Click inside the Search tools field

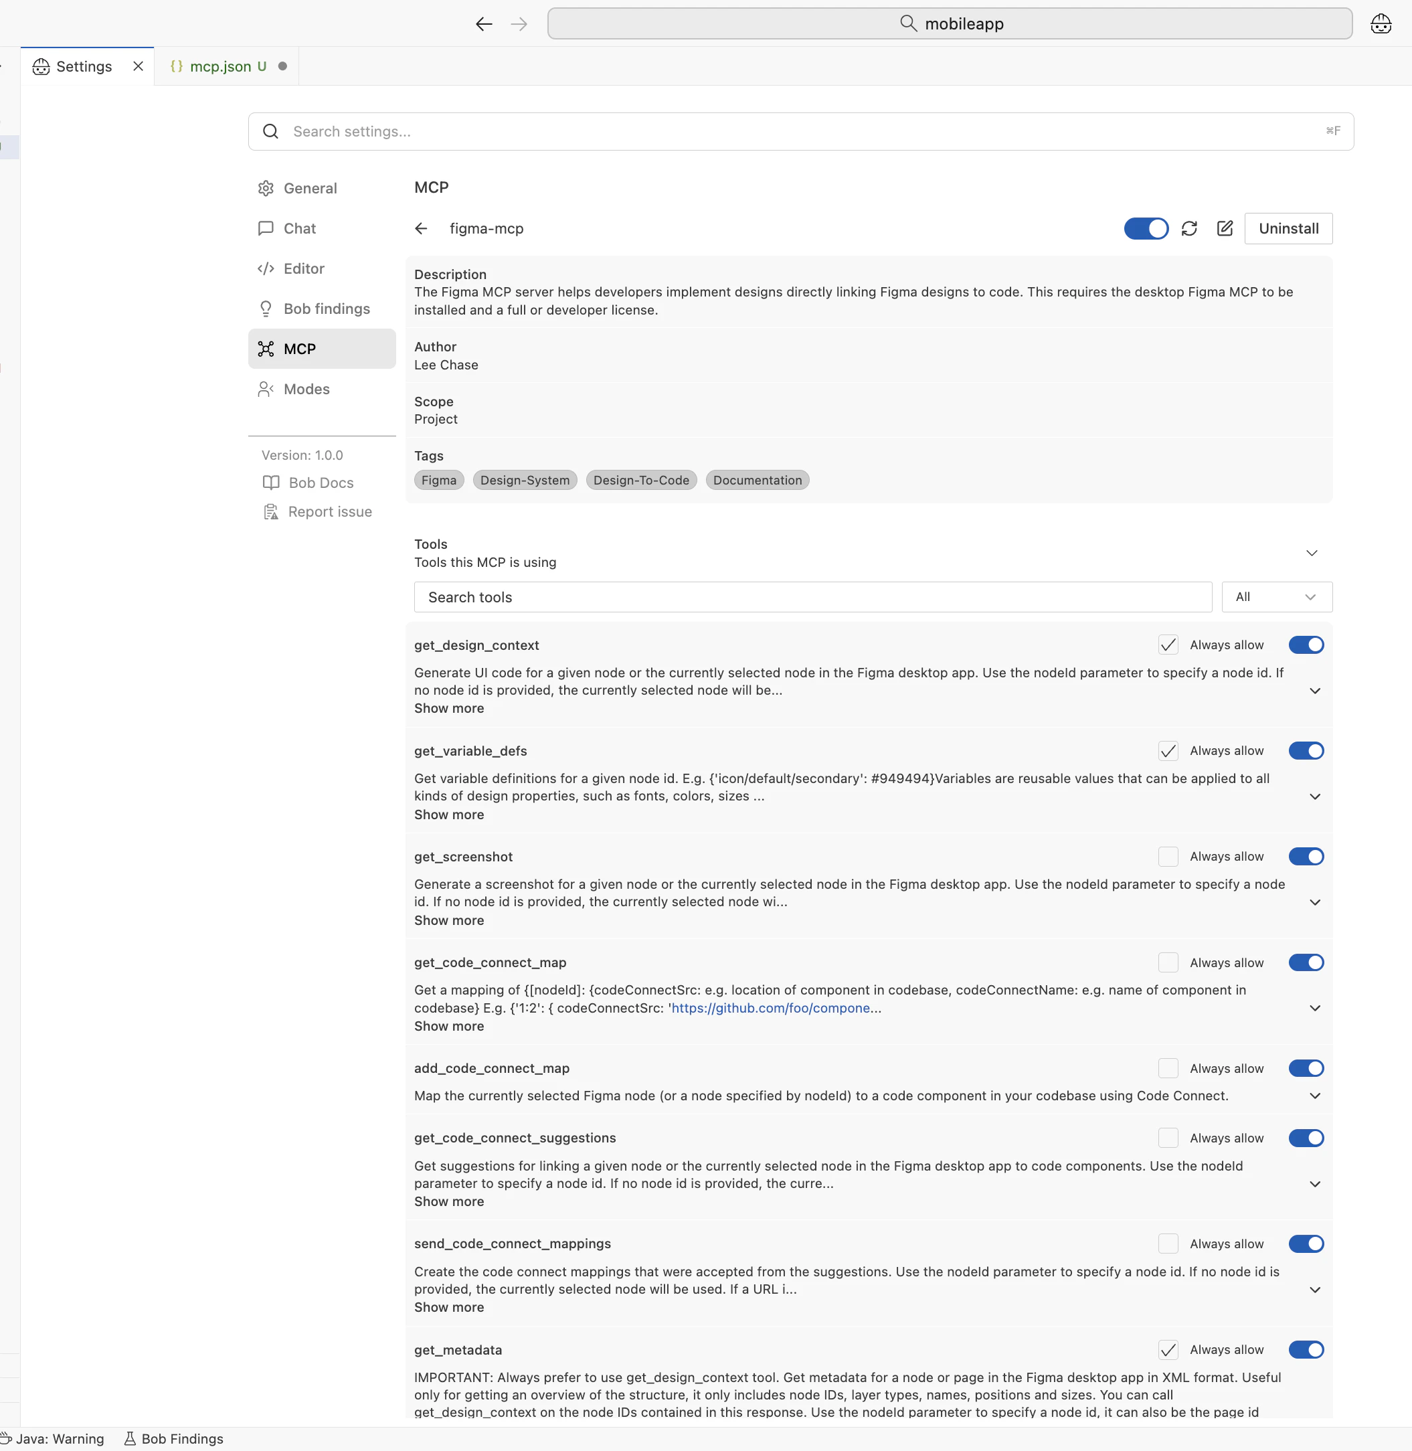[x=812, y=596]
